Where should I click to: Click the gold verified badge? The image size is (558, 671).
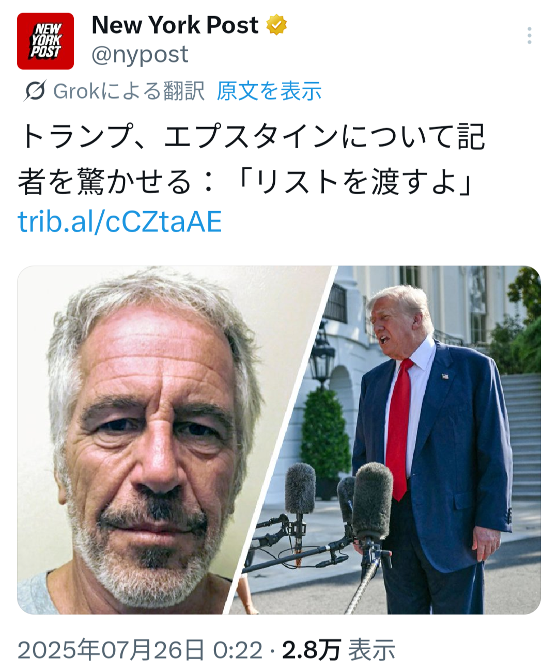[x=277, y=25]
